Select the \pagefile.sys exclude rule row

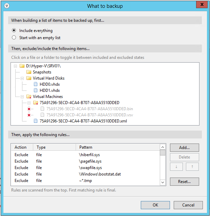tap(85, 161)
